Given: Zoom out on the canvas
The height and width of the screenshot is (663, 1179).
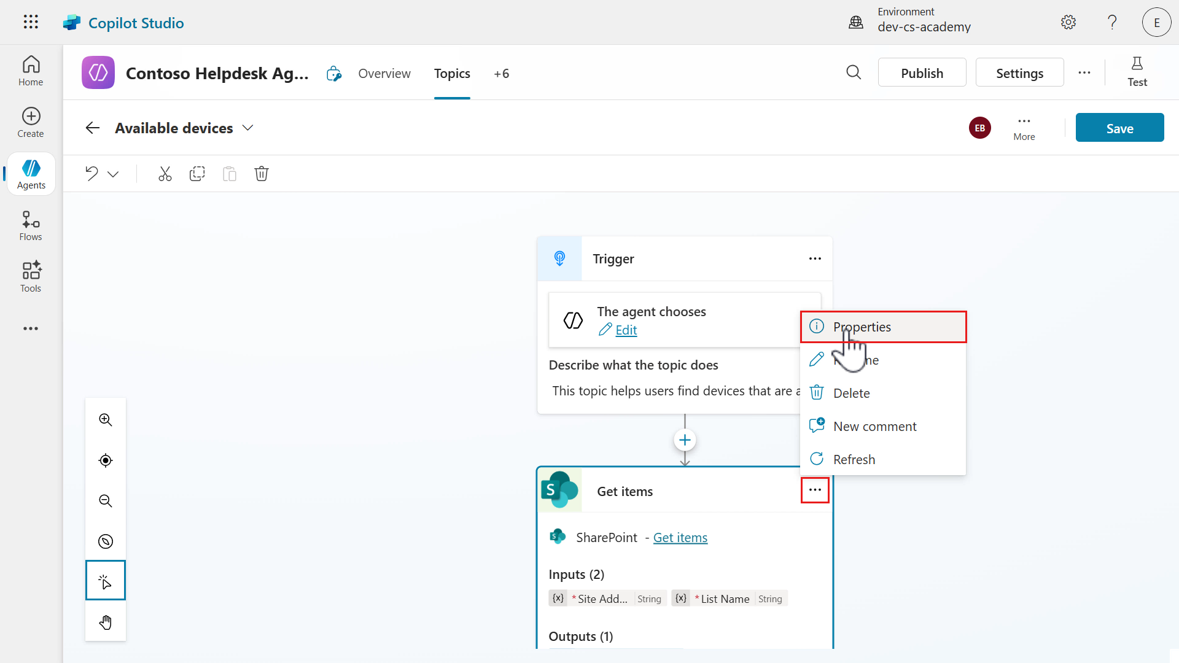Looking at the screenshot, I should 106,501.
